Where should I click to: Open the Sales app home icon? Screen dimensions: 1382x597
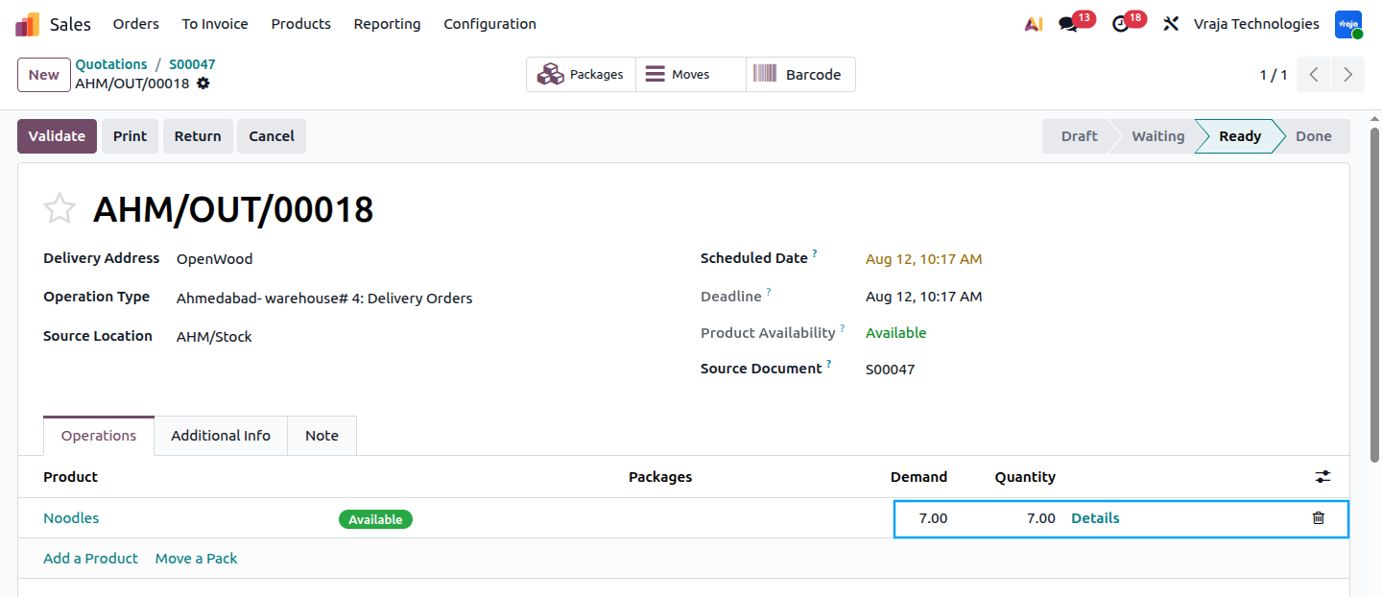(x=28, y=24)
